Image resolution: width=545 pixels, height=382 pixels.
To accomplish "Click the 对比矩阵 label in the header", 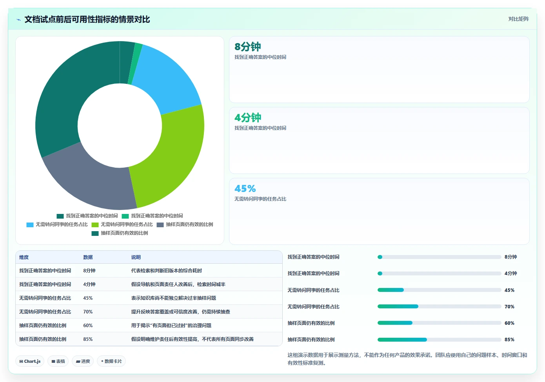I will [518, 19].
